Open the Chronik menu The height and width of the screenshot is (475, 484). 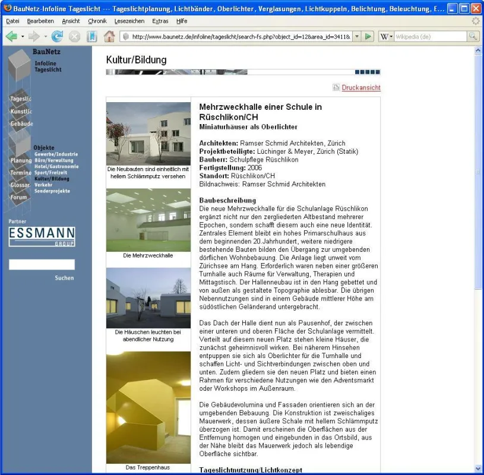[x=97, y=21]
